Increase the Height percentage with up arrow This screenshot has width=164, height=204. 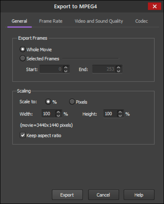120,112
